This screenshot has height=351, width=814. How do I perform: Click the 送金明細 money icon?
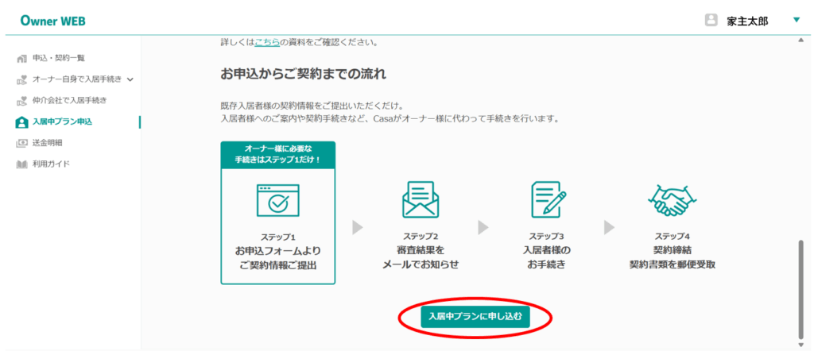coord(21,143)
